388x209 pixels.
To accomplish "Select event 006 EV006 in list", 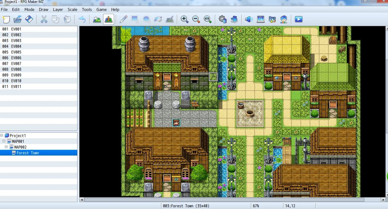I will (39, 58).
